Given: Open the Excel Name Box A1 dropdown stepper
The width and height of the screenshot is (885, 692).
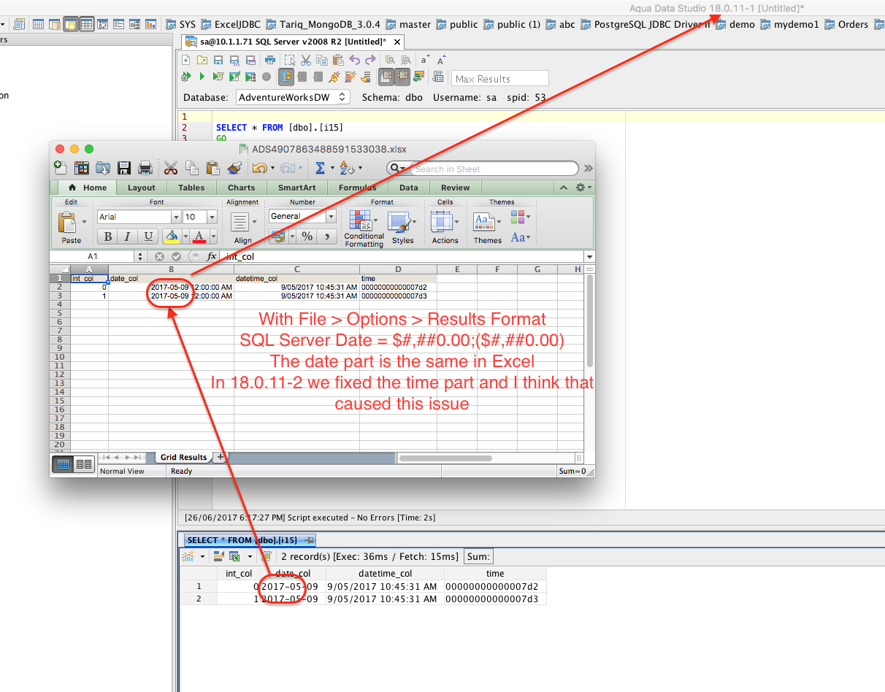Looking at the screenshot, I should point(140,256).
